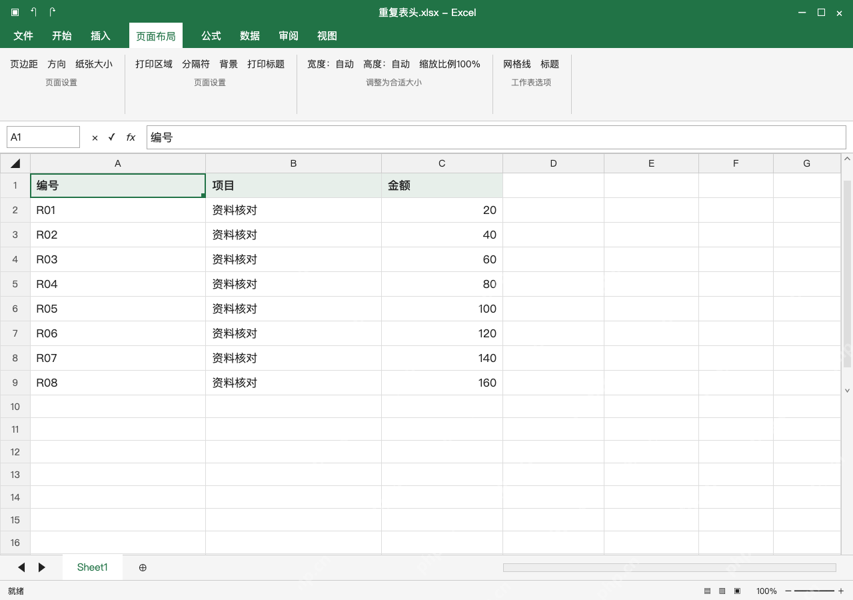Zoom in with the plus button

[x=841, y=591]
